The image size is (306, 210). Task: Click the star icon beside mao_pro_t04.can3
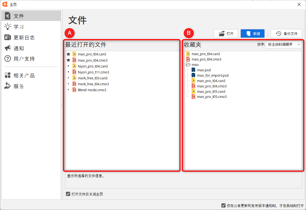[68, 54]
